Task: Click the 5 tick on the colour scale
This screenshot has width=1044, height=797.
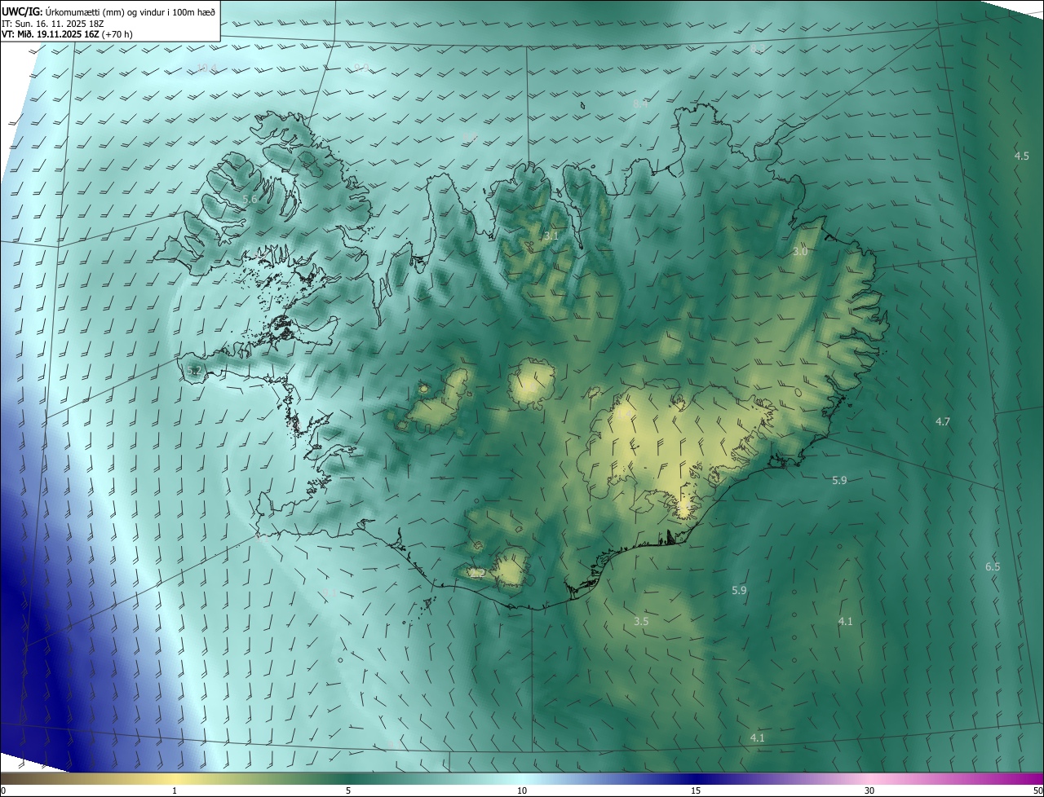Action: click(x=348, y=790)
